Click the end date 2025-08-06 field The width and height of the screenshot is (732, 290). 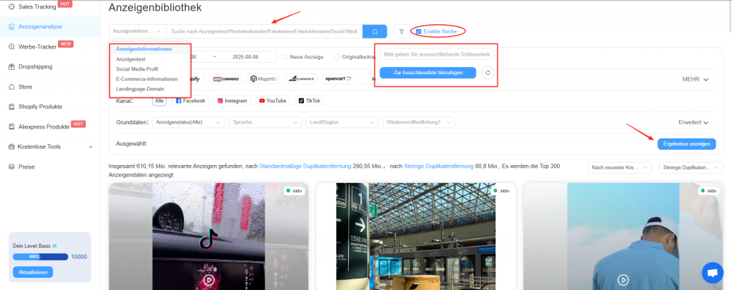click(244, 57)
